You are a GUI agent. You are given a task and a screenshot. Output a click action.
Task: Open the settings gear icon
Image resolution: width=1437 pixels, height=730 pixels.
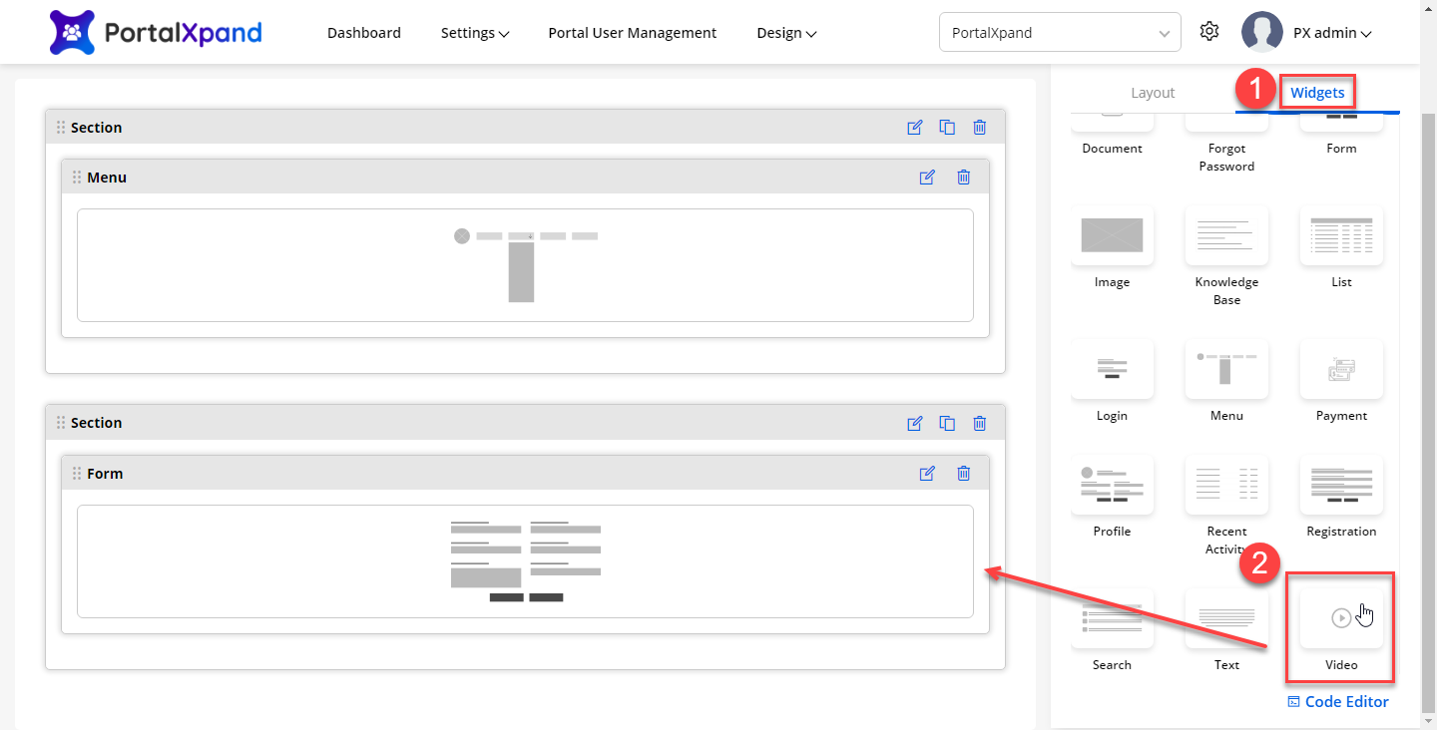pos(1209,32)
